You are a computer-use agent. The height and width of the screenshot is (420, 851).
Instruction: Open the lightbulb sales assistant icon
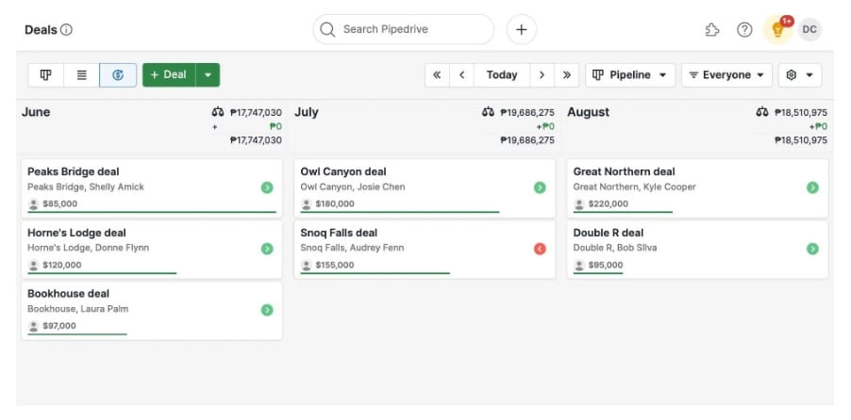point(777,30)
